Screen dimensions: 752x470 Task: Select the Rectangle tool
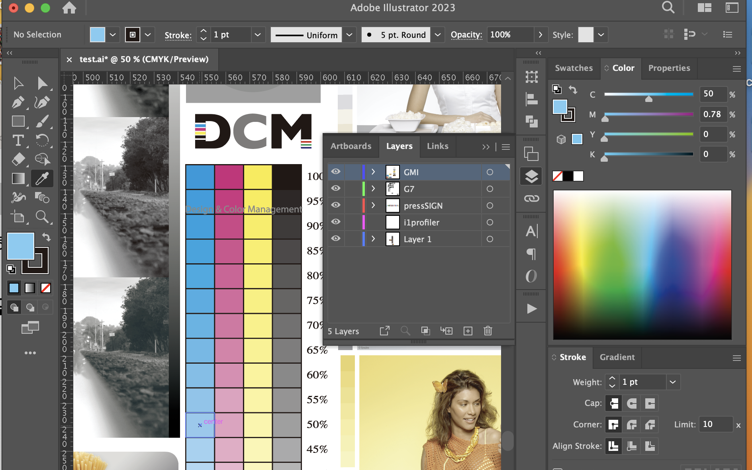click(18, 121)
